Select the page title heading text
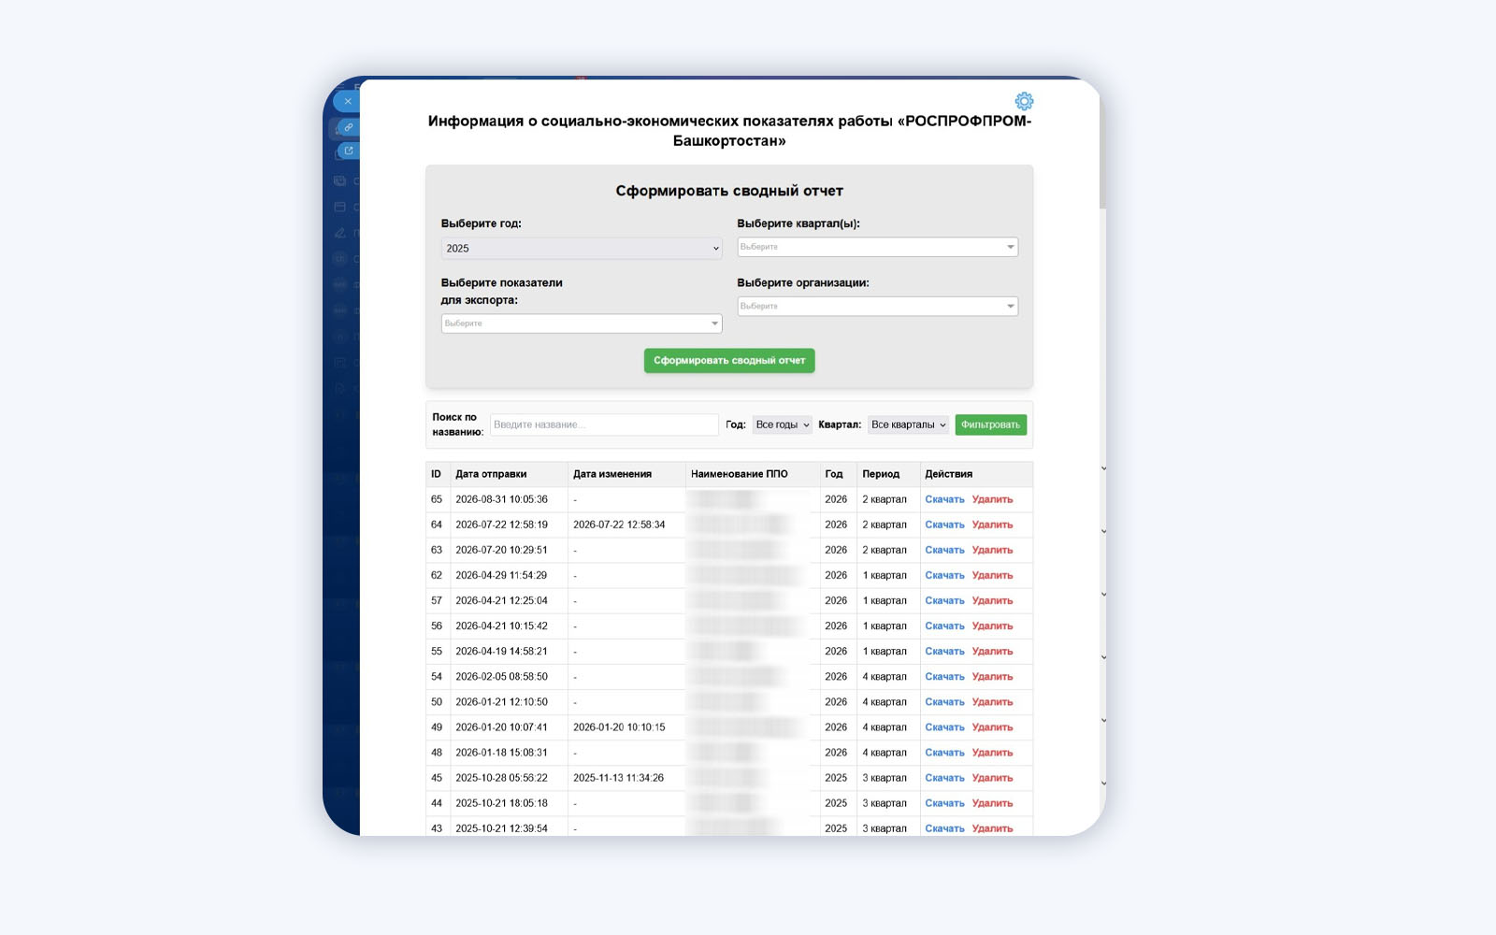 [729, 131]
